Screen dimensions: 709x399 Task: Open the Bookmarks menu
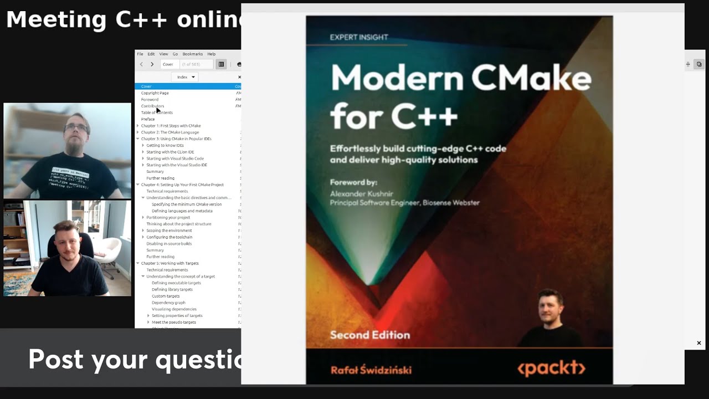click(192, 54)
